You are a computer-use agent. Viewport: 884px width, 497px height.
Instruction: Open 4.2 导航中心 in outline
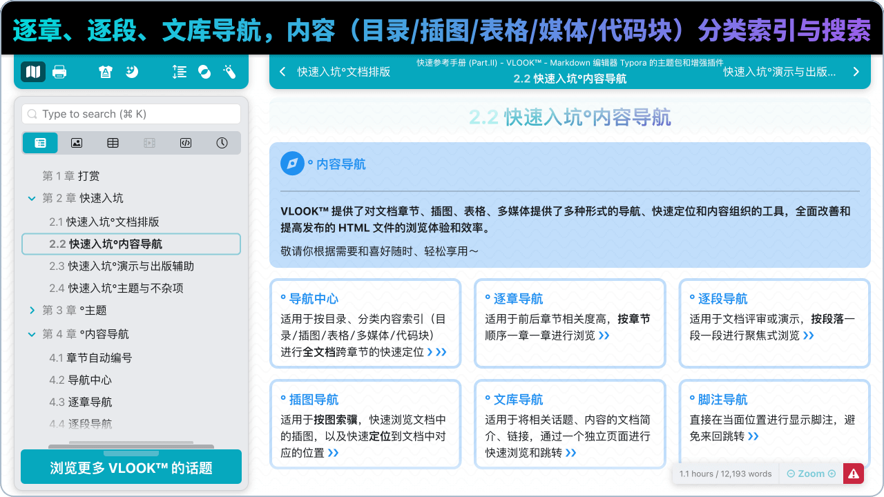[x=80, y=380]
